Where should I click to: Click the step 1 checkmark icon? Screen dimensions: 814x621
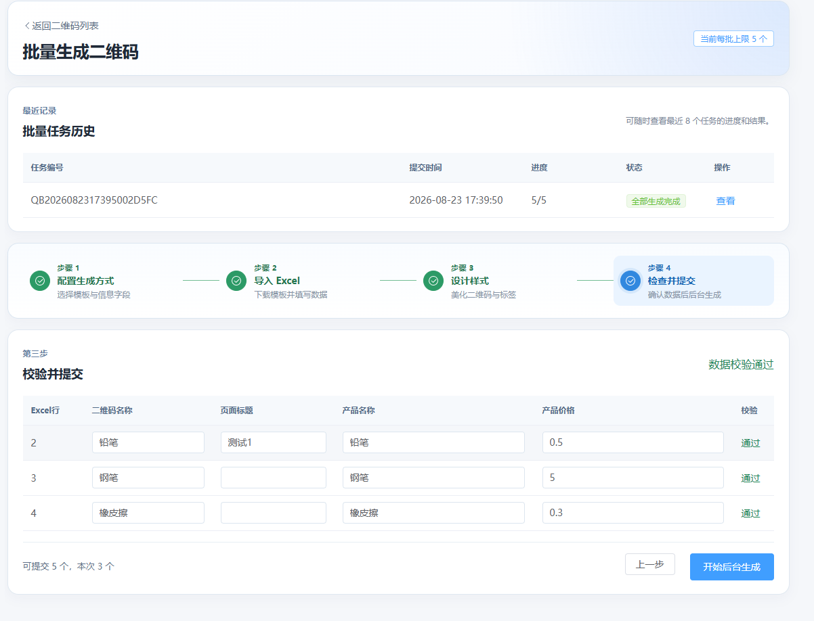pyautogui.click(x=40, y=281)
